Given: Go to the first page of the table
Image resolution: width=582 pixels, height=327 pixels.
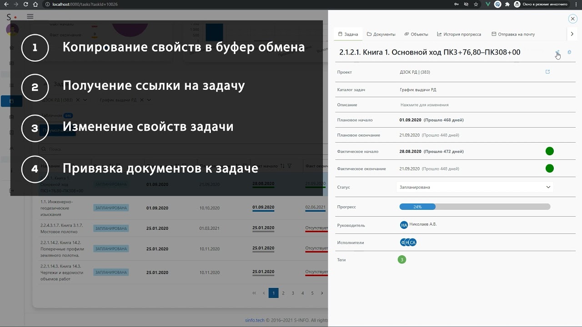Looking at the screenshot, I should (254, 293).
